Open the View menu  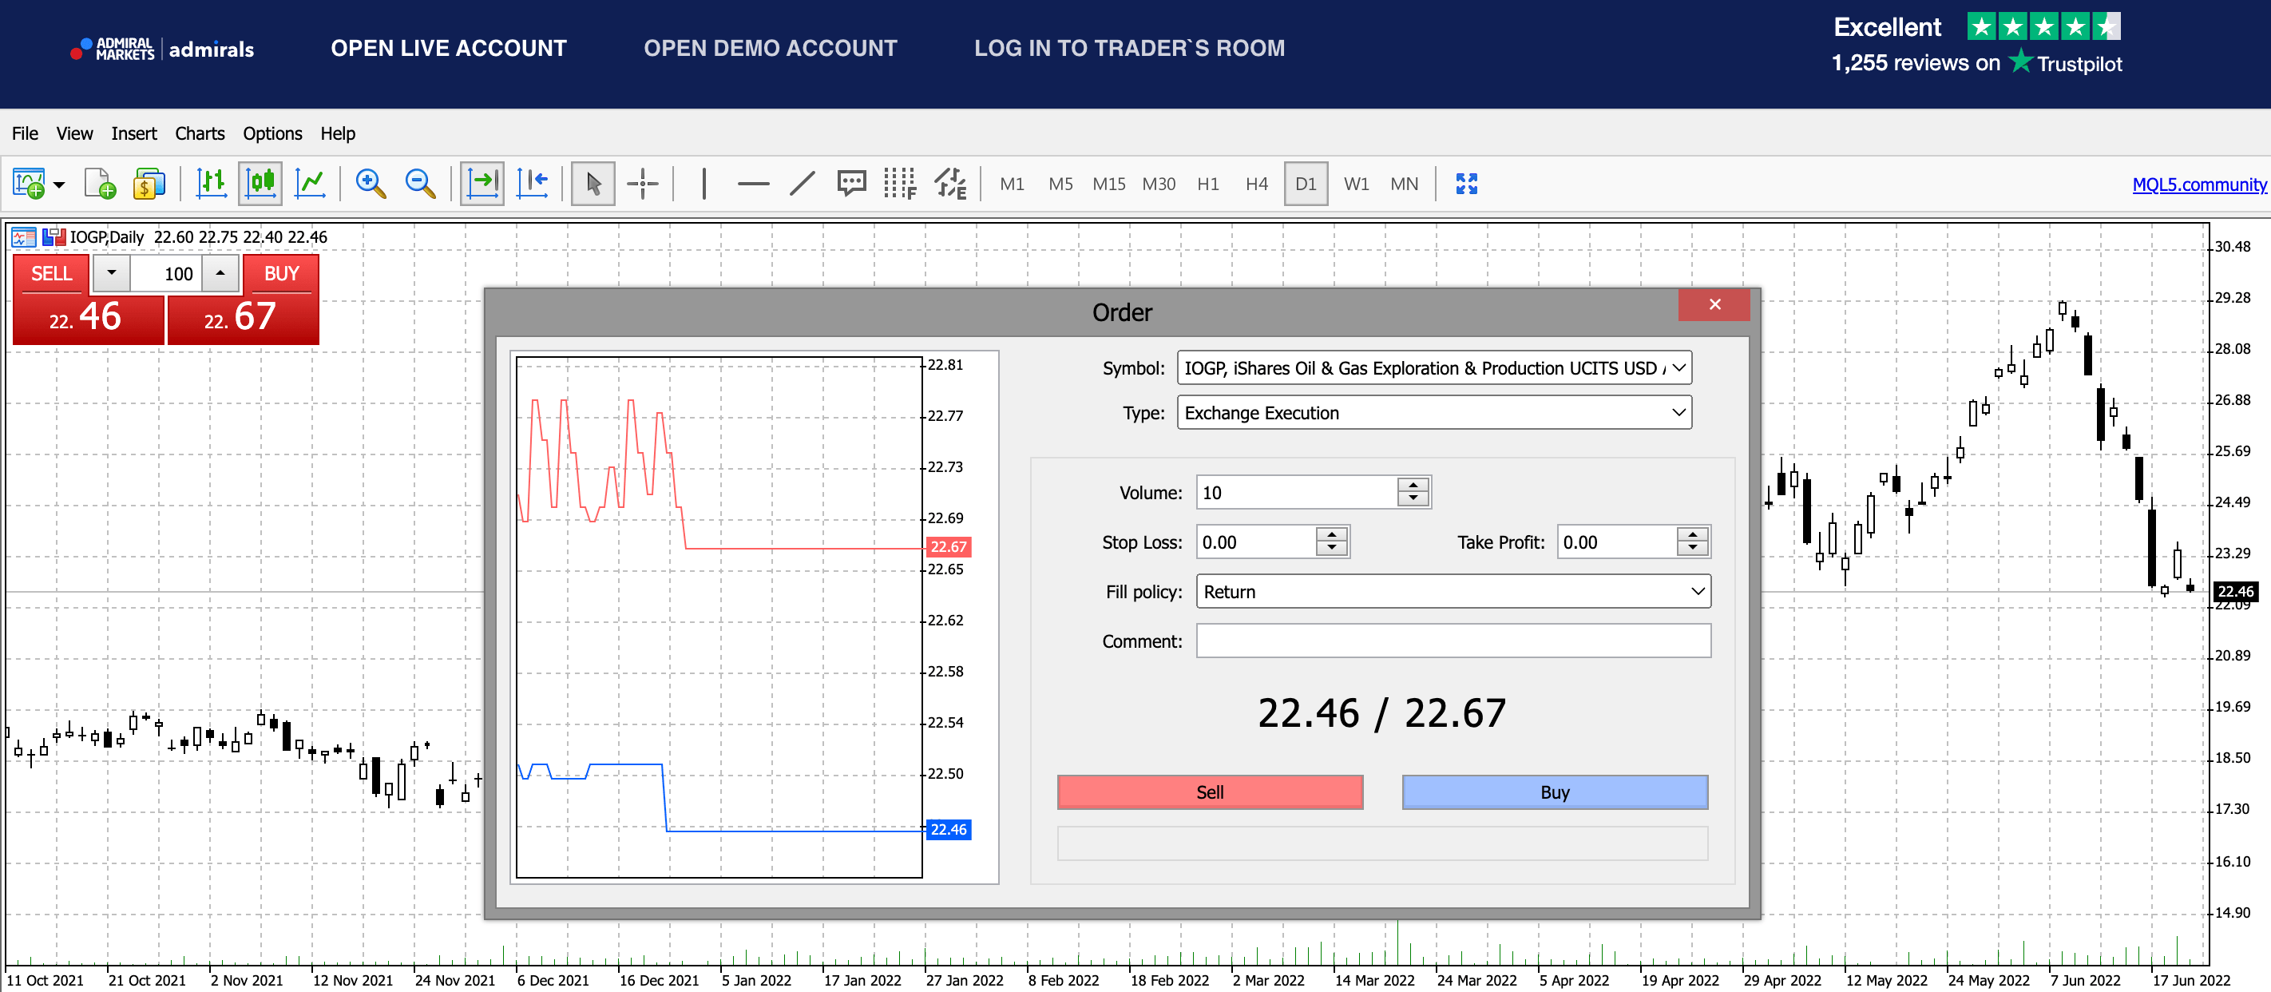[74, 134]
